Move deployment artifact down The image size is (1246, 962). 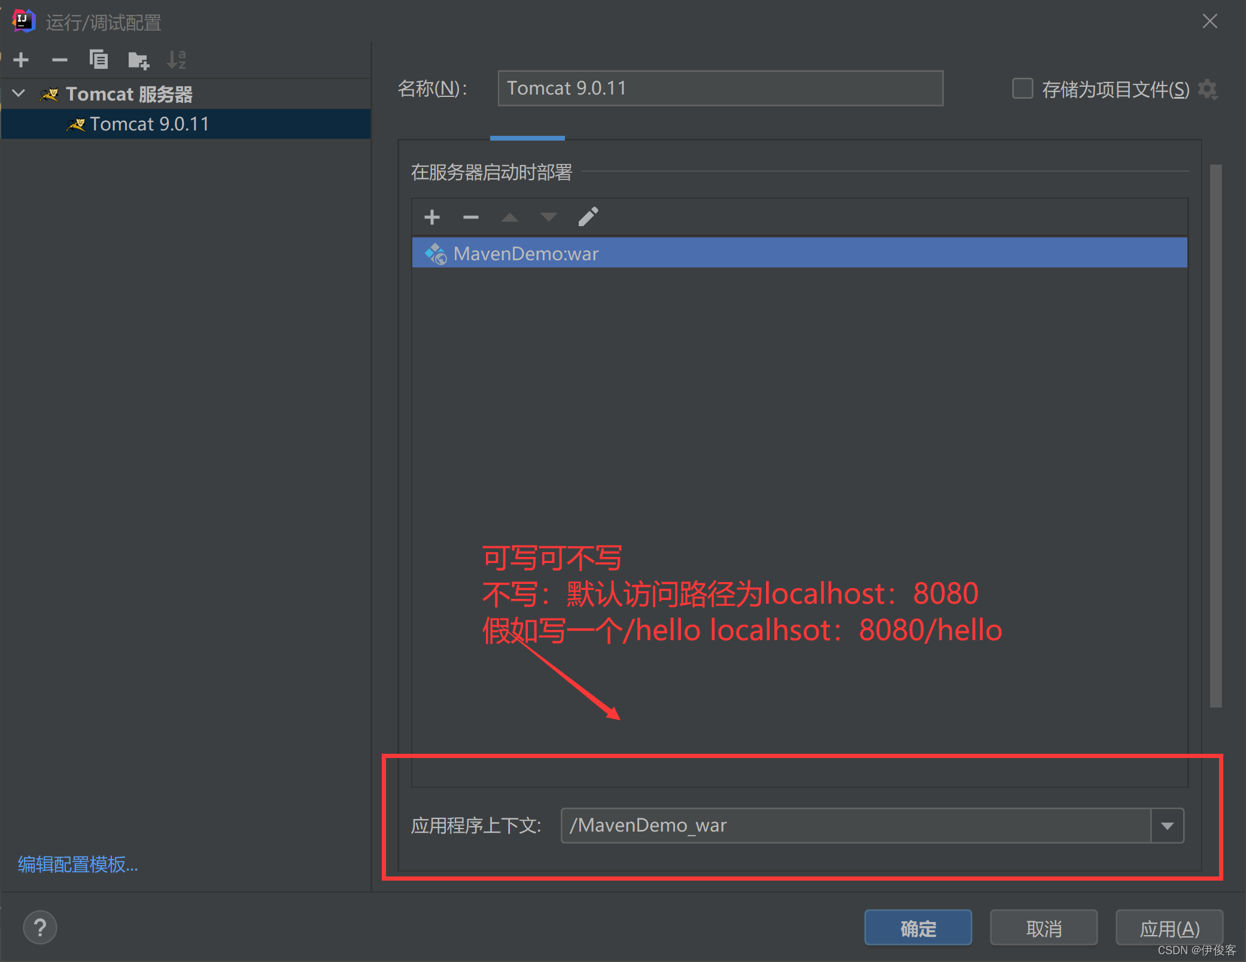point(549,217)
